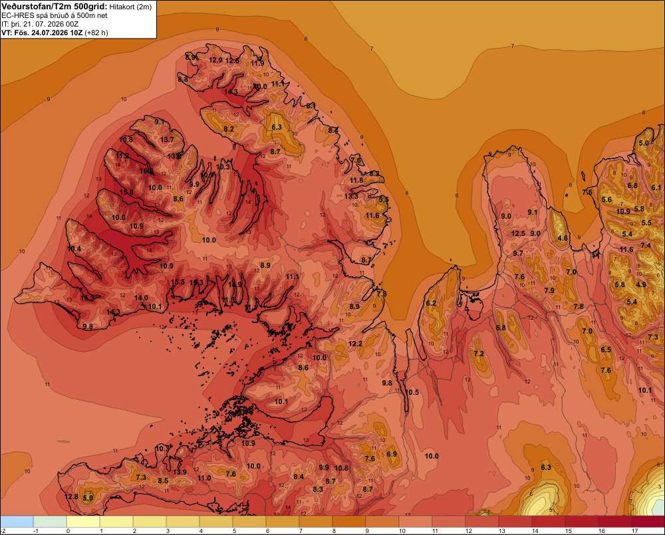Click the temperature value "13.3" on the map
The width and height of the screenshot is (665, 535).
(350, 196)
